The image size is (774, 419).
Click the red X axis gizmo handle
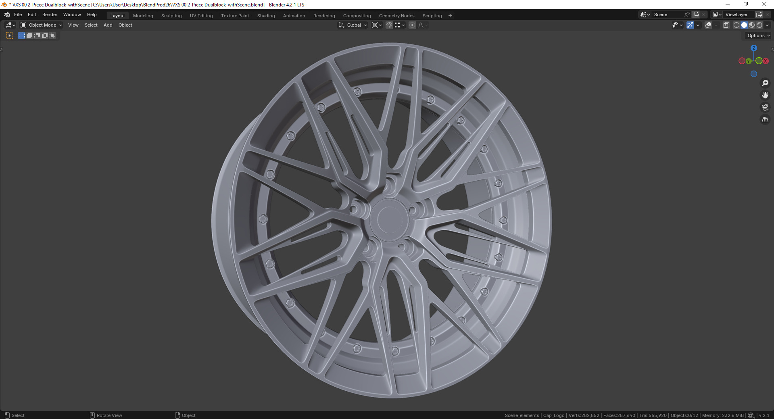[x=765, y=61]
